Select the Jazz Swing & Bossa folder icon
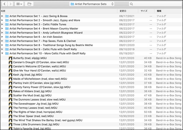 click(x=7, y=16)
